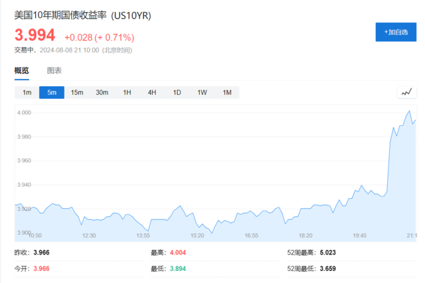This screenshot has height=283, width=425.
Task: Click the 3.994 current yield value
Action: (x=37, y=36)
